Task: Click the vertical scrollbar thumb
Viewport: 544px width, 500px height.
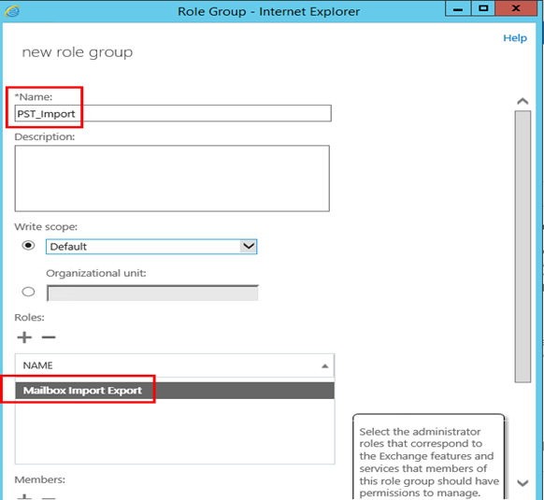Action: 523,247
